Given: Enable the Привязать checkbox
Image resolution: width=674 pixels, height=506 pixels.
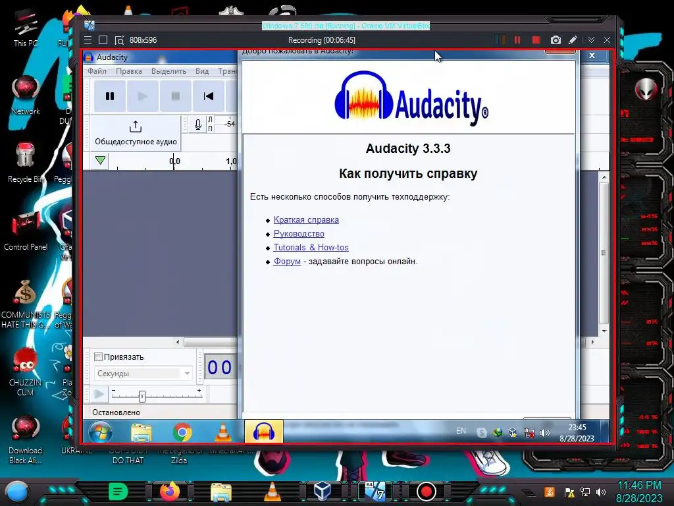Looking at the screenshot, I should point(99,356).
